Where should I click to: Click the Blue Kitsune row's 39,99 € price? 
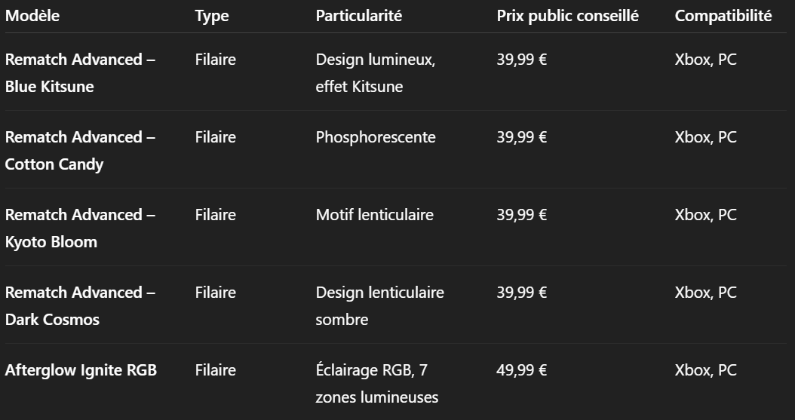(x=521, y=59)
